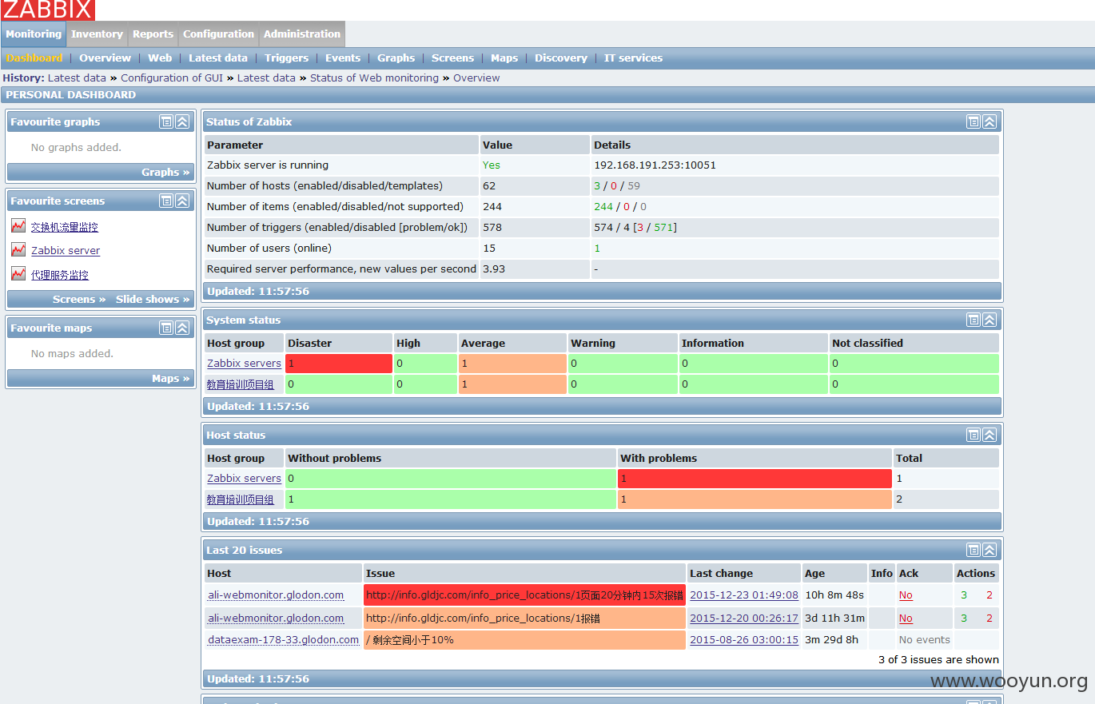Open menu icon in System status header

[x=974, y=320]
